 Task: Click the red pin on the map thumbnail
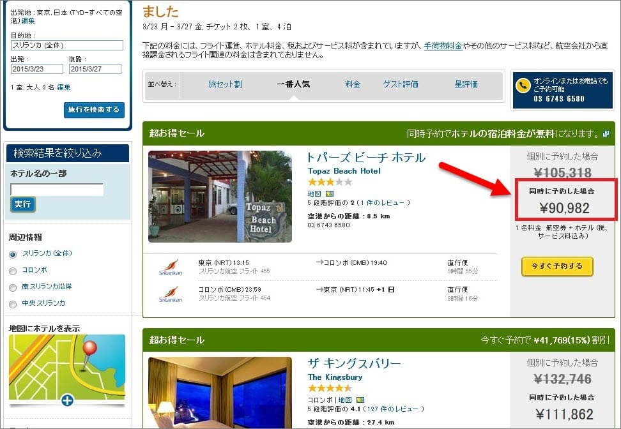point(89,349)
